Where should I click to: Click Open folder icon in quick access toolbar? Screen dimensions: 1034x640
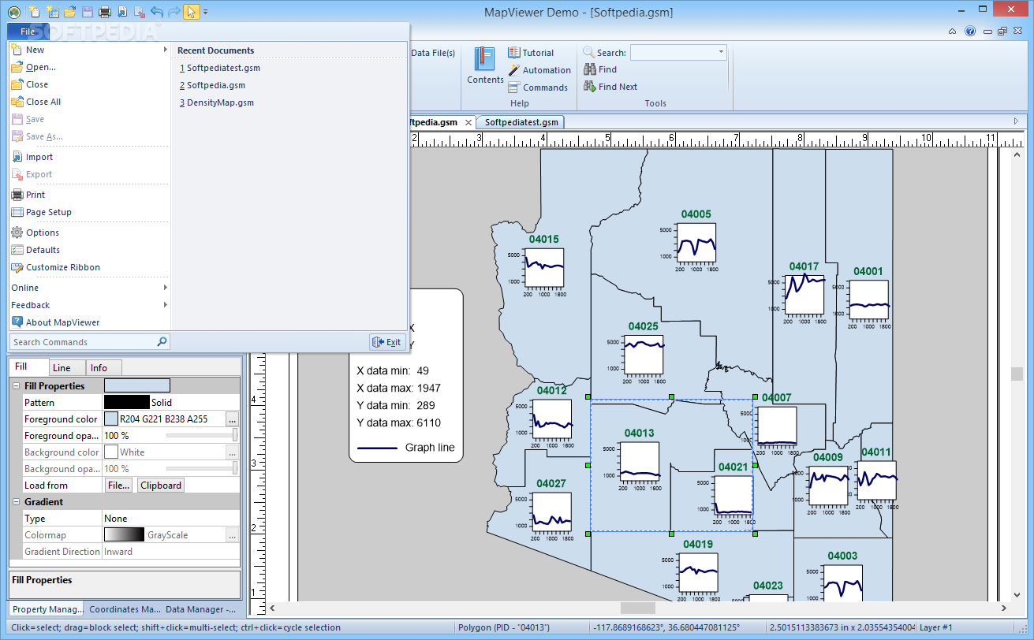[69, 11]
